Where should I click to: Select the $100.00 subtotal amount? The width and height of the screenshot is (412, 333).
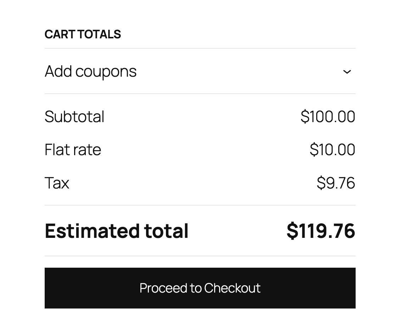pos(328,116)
